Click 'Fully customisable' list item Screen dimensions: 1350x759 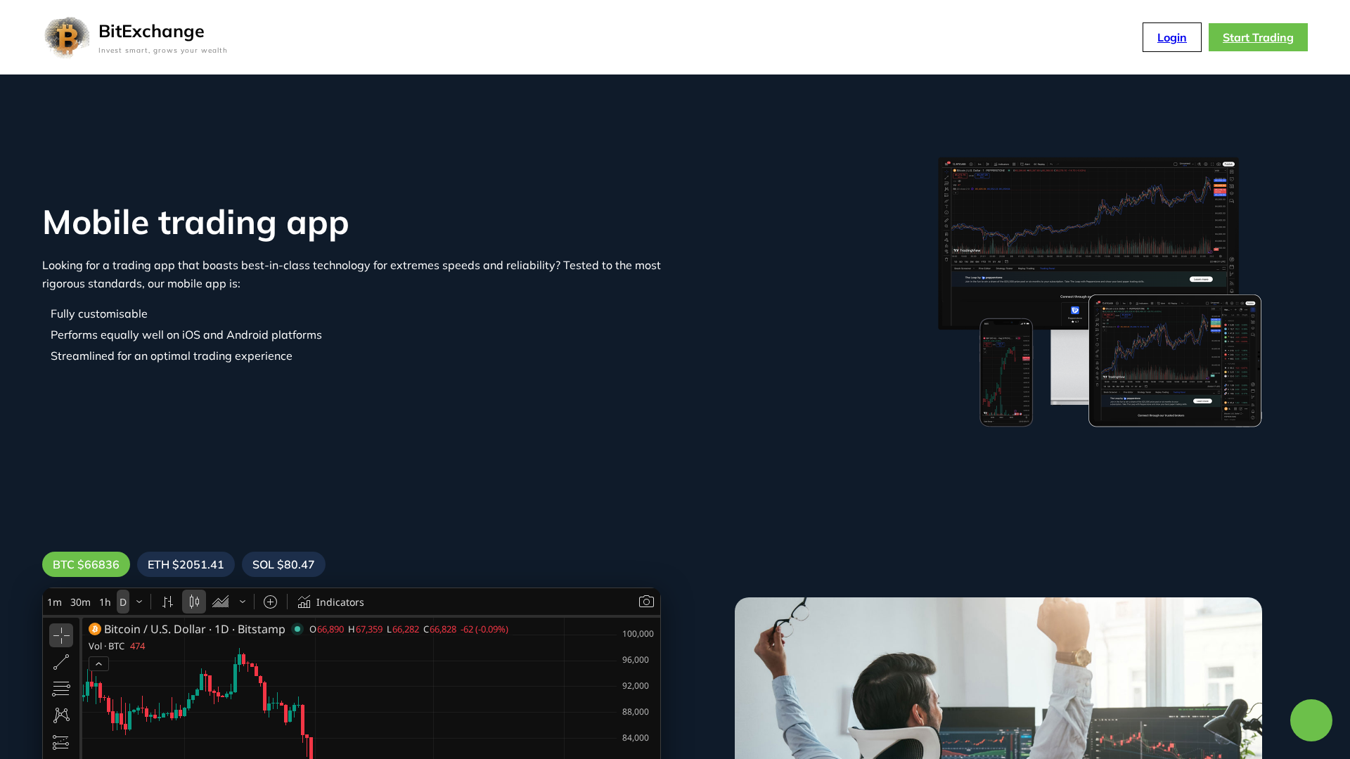coord(99,314)
